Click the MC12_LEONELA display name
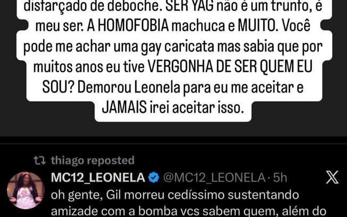Screen dimensions: 347x217 [98, 178]
